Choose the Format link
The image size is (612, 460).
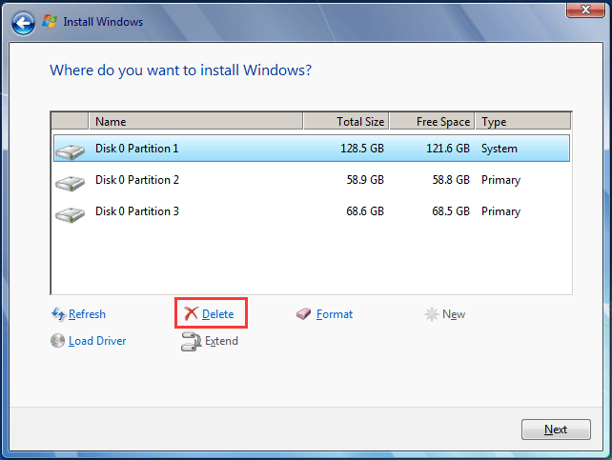[335, 314]
